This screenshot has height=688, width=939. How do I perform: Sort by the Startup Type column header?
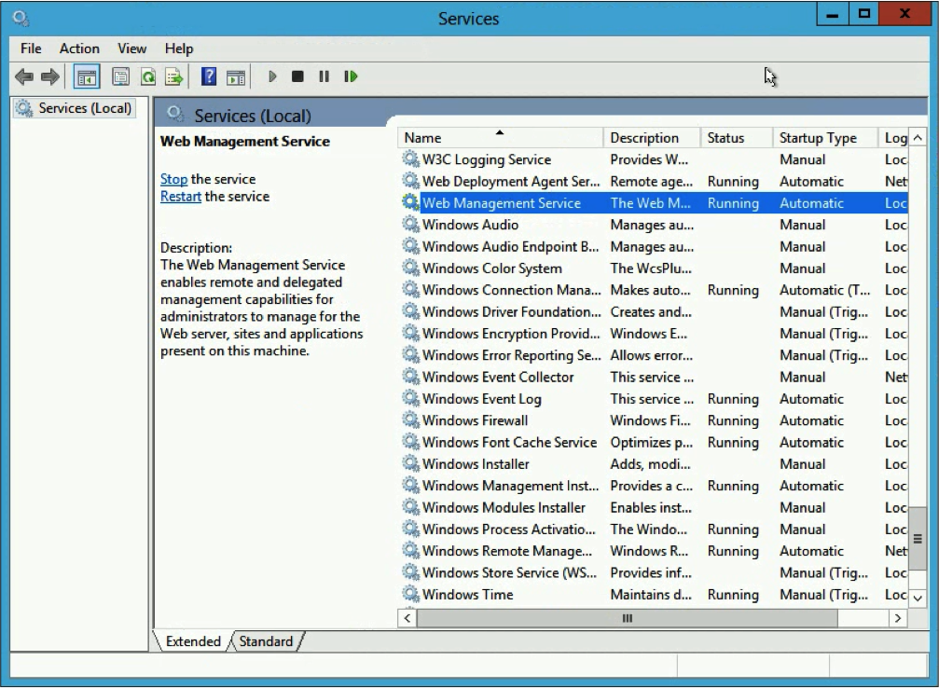[x=824, y=138]
